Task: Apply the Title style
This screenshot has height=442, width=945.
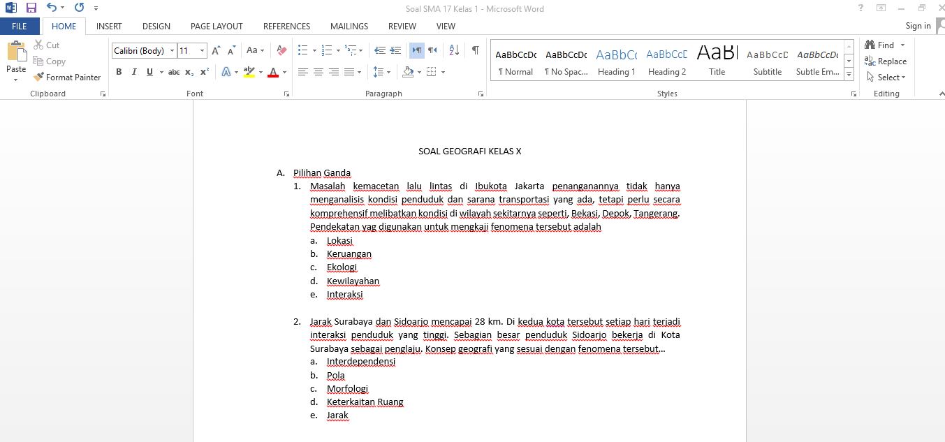Action: [x=717, y=61]
